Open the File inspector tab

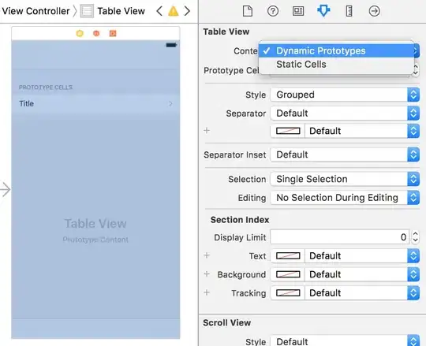(x=248, y=11)
